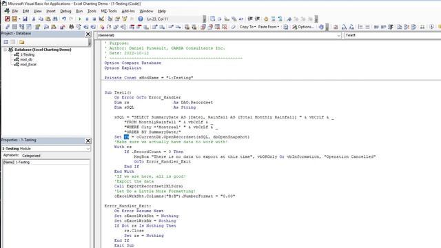Select the mod_db module in project tree
The height and width of the screenshot is (248, 441).
(26, 59)
